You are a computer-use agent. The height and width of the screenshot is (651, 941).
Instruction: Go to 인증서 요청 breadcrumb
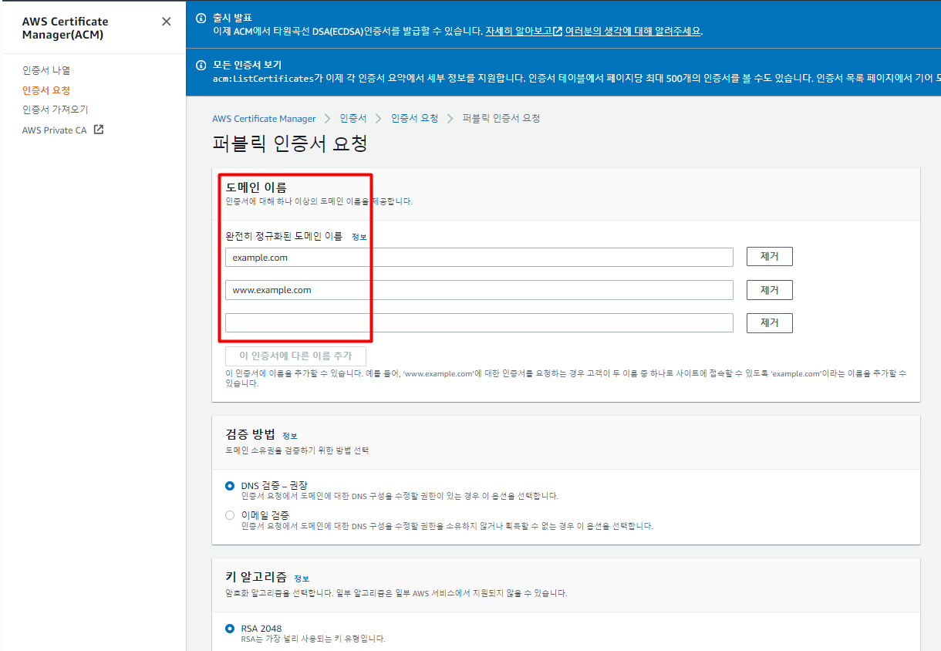414,118
